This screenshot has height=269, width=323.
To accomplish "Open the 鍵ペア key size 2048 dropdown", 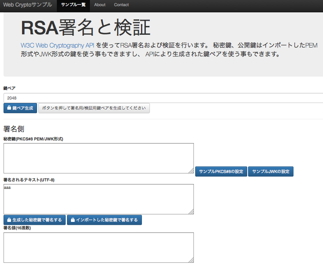I will [163, 98].
